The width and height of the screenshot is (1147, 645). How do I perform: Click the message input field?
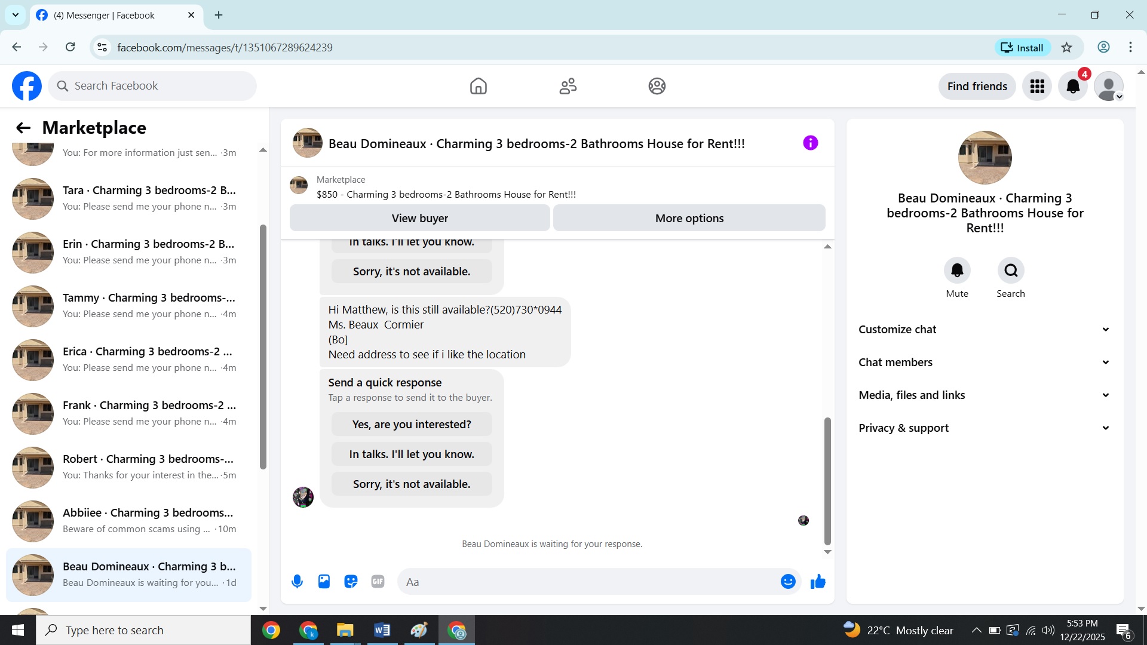click(x=588, y=582)
